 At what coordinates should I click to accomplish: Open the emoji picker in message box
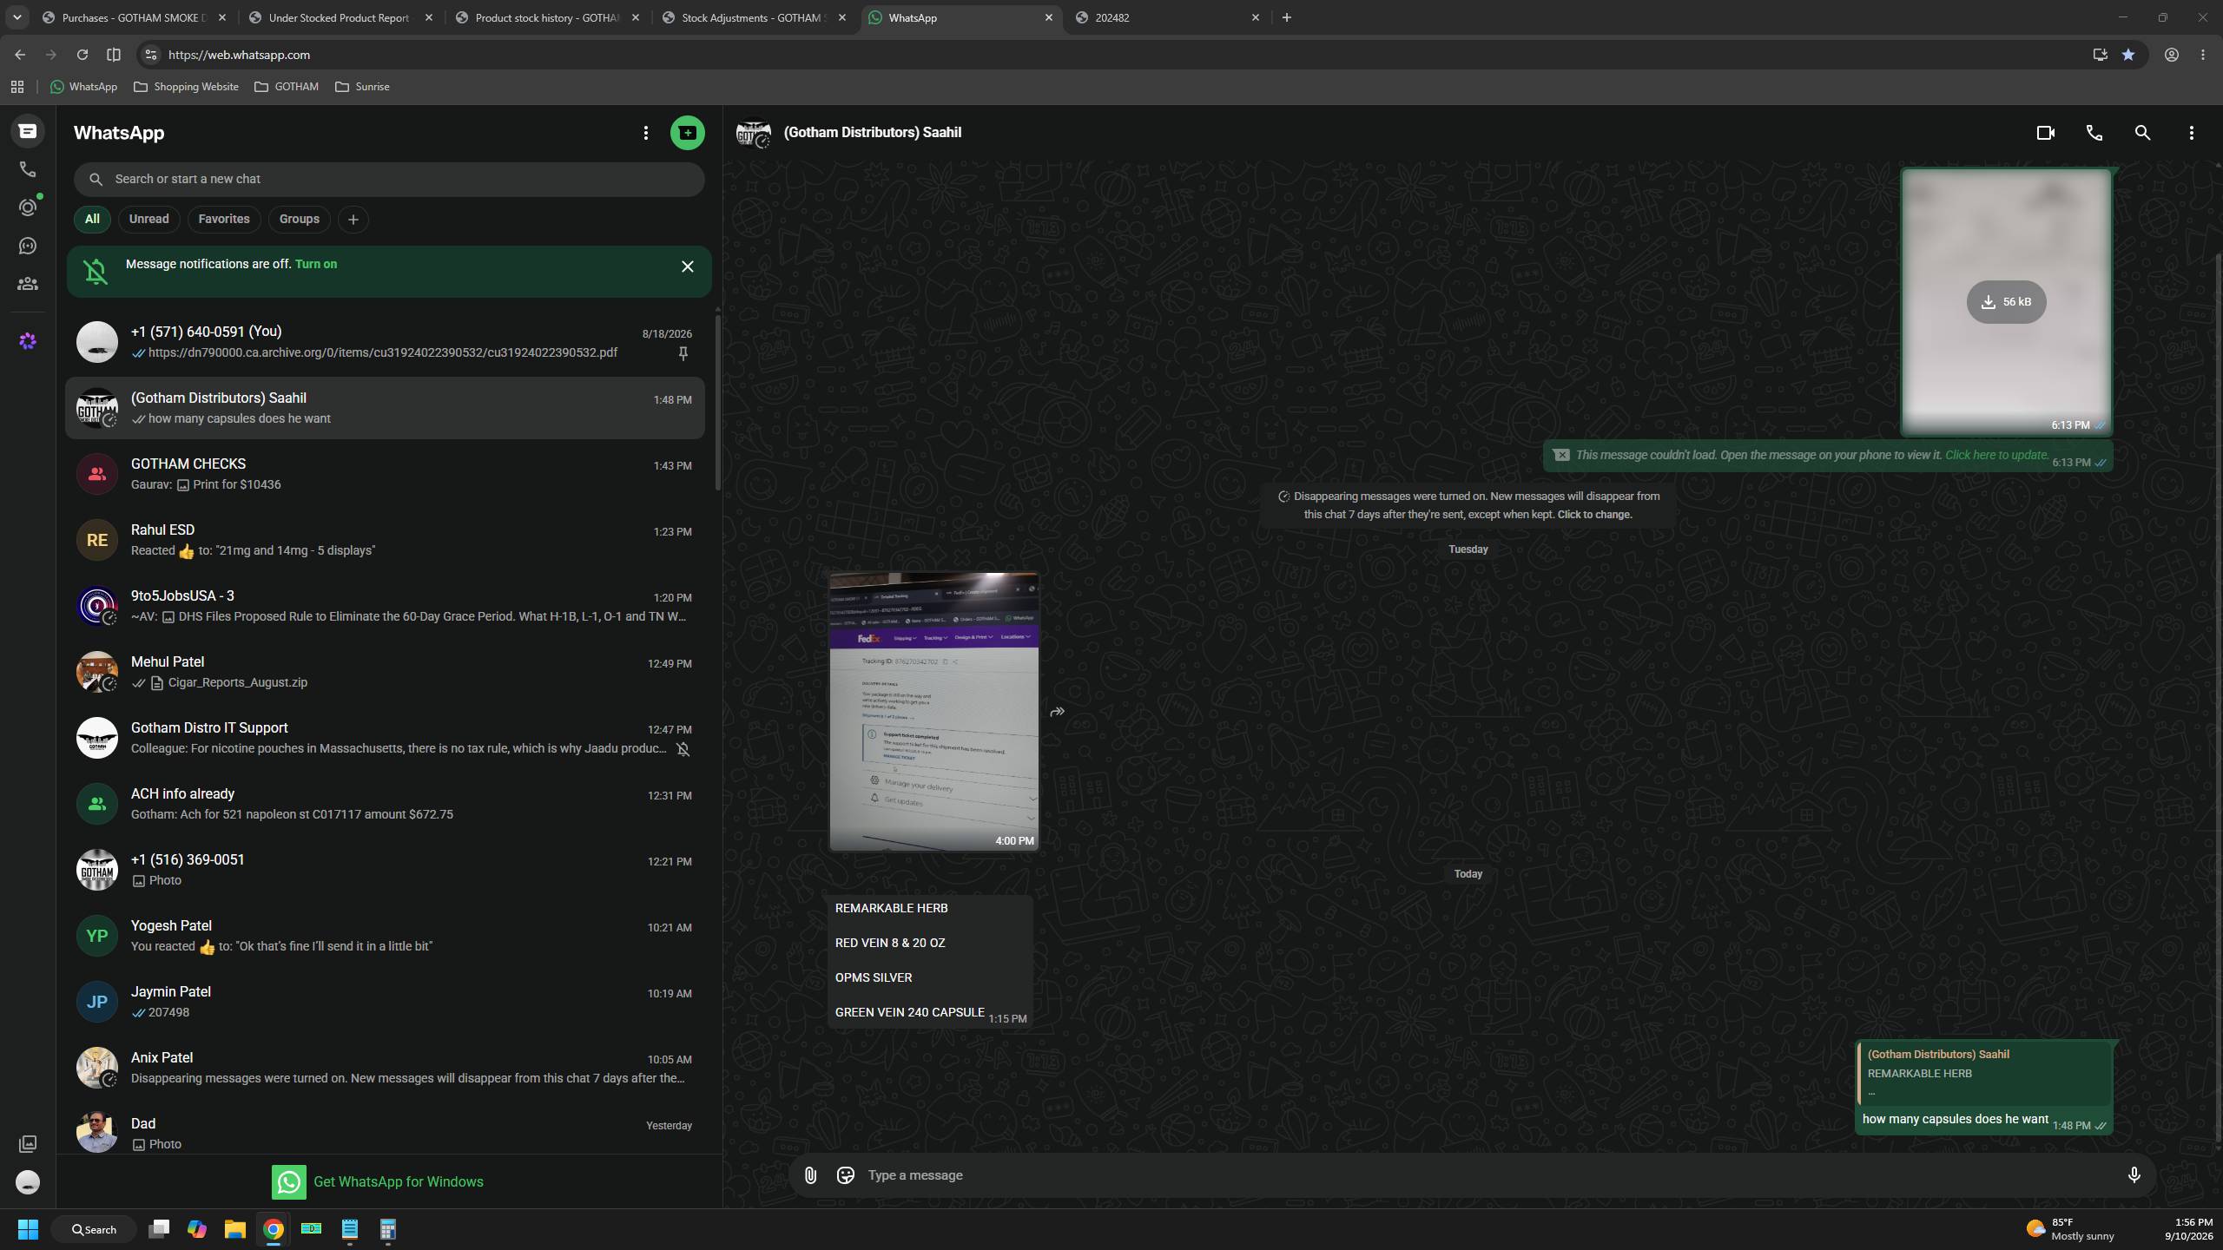[x=845, y=1175]
